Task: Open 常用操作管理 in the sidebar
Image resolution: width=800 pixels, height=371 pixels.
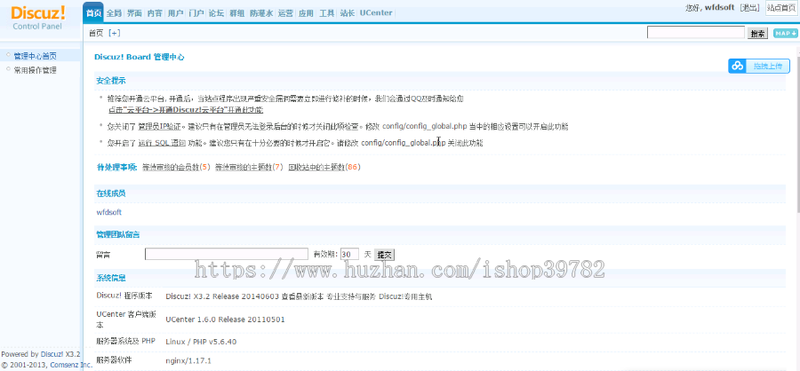Action: tap(35, 70)
